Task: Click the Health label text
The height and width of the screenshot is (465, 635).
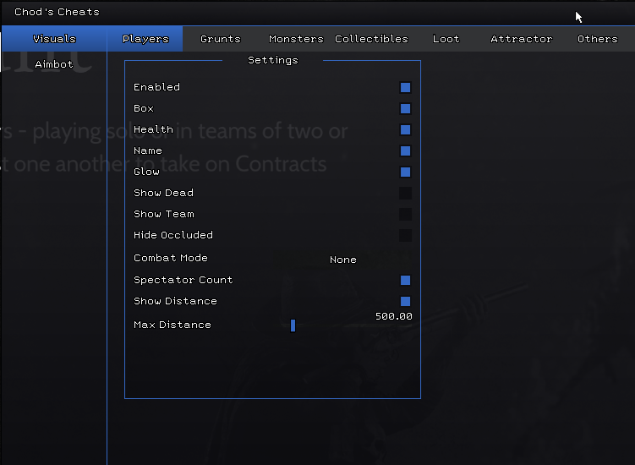Action: 154,129
